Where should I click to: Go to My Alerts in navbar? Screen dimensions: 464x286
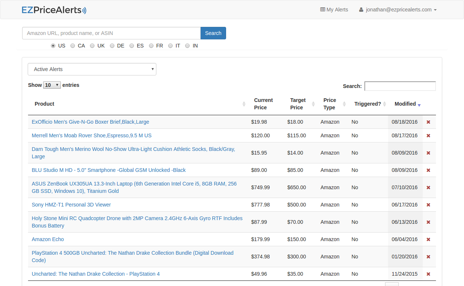coord(334,10)
